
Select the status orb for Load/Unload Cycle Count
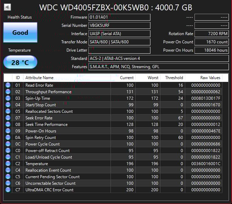pyautogui.click(x=8, y=157)
